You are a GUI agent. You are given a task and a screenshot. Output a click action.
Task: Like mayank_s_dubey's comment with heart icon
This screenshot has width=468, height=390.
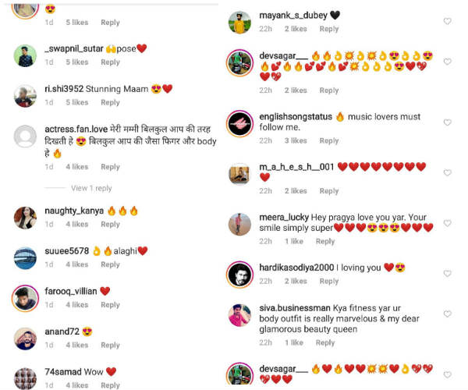click(x=447, y=21)
